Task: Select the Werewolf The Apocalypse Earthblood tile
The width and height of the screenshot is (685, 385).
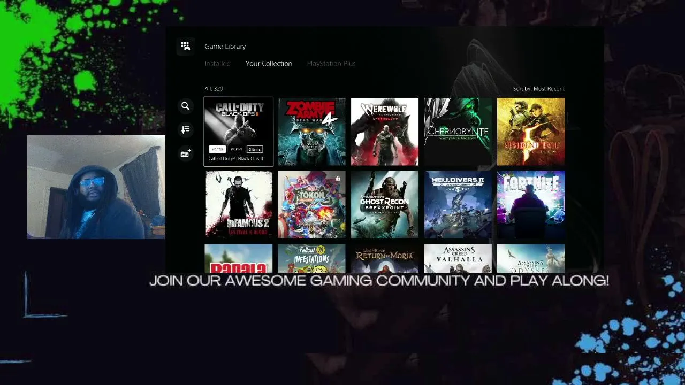Action: [x=385, y=132]
